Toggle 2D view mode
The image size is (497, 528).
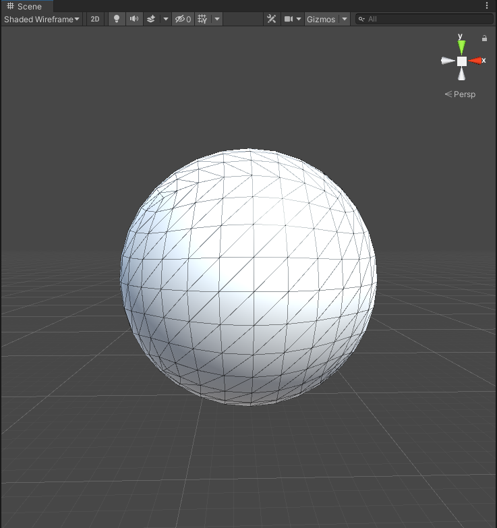tap(95, 19)
